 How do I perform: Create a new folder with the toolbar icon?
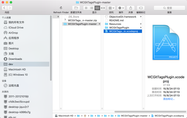click(x=76, y=8)
